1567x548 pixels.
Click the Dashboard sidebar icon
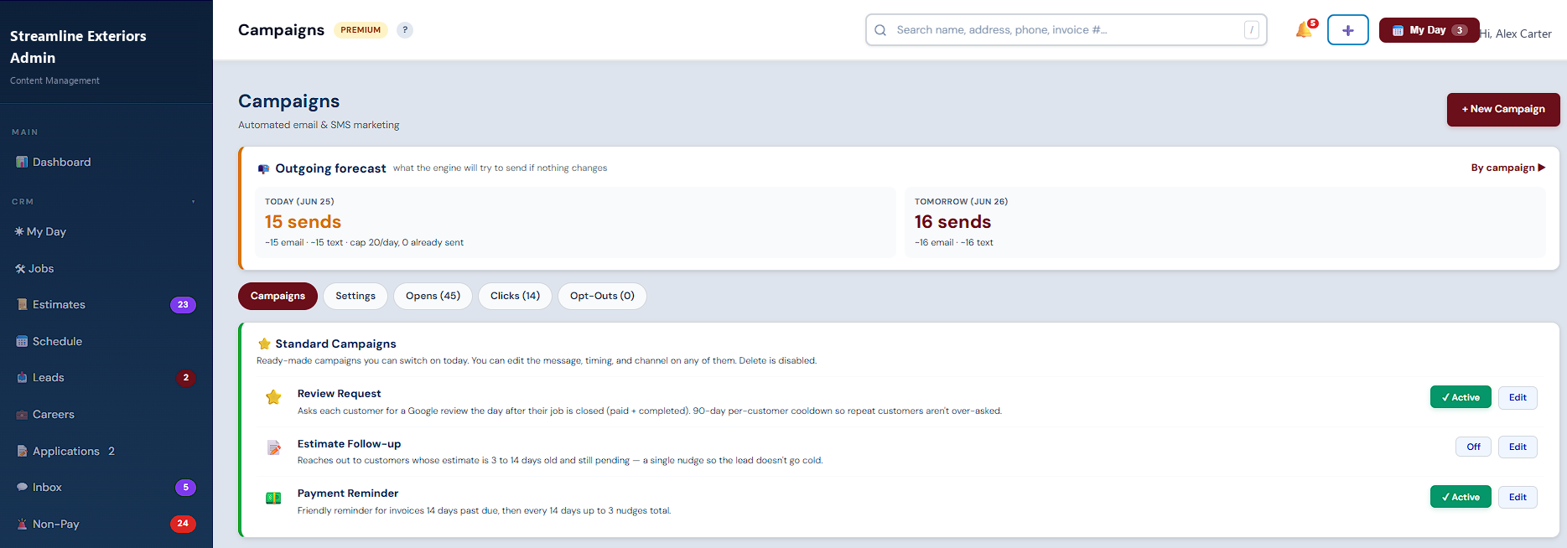(x=22, y=162)
